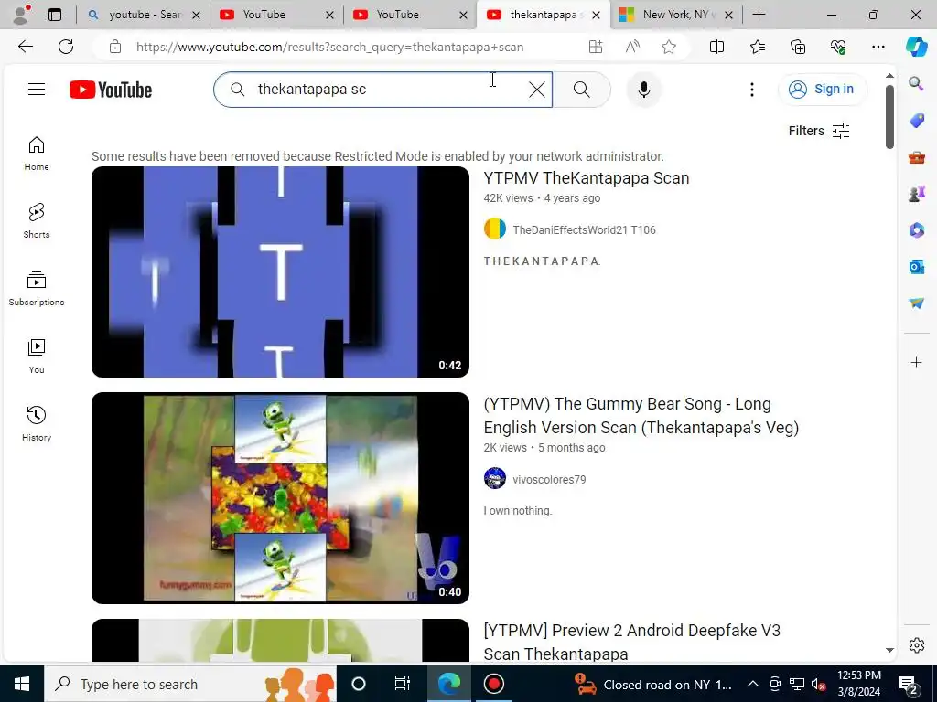
Task: Open Subscriptions in sidebar
Action: tap(37, 290)
